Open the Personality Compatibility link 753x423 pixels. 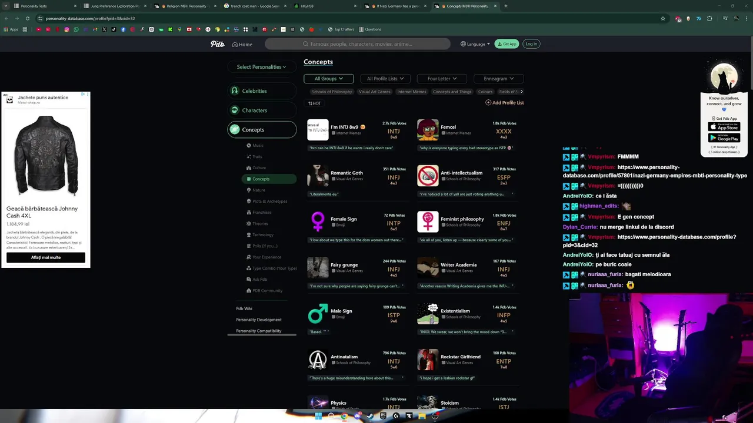click(x=259, y=331)
